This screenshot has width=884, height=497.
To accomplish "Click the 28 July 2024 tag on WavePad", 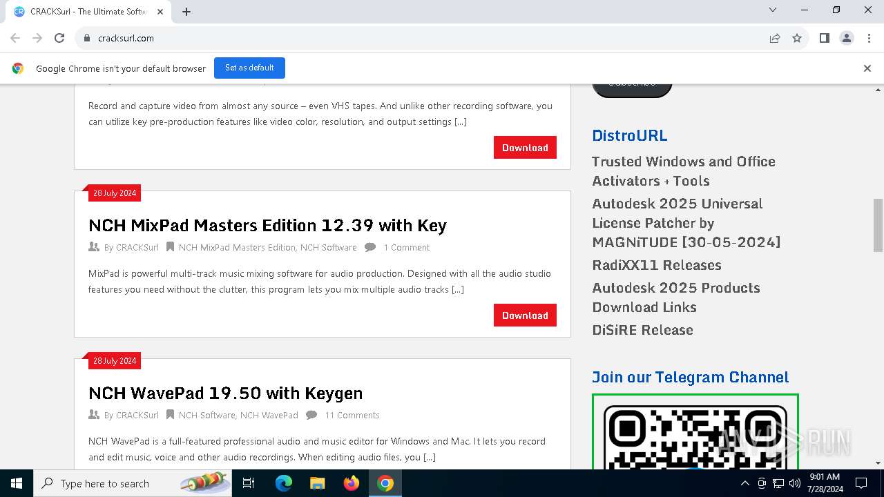I will click(x=115, y=361).
